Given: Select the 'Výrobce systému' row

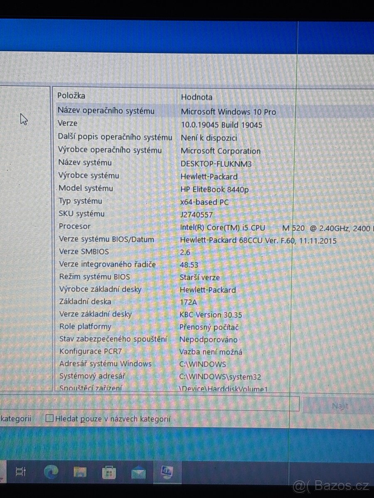Looking at the screenshot, I should [x=89, y=176].
